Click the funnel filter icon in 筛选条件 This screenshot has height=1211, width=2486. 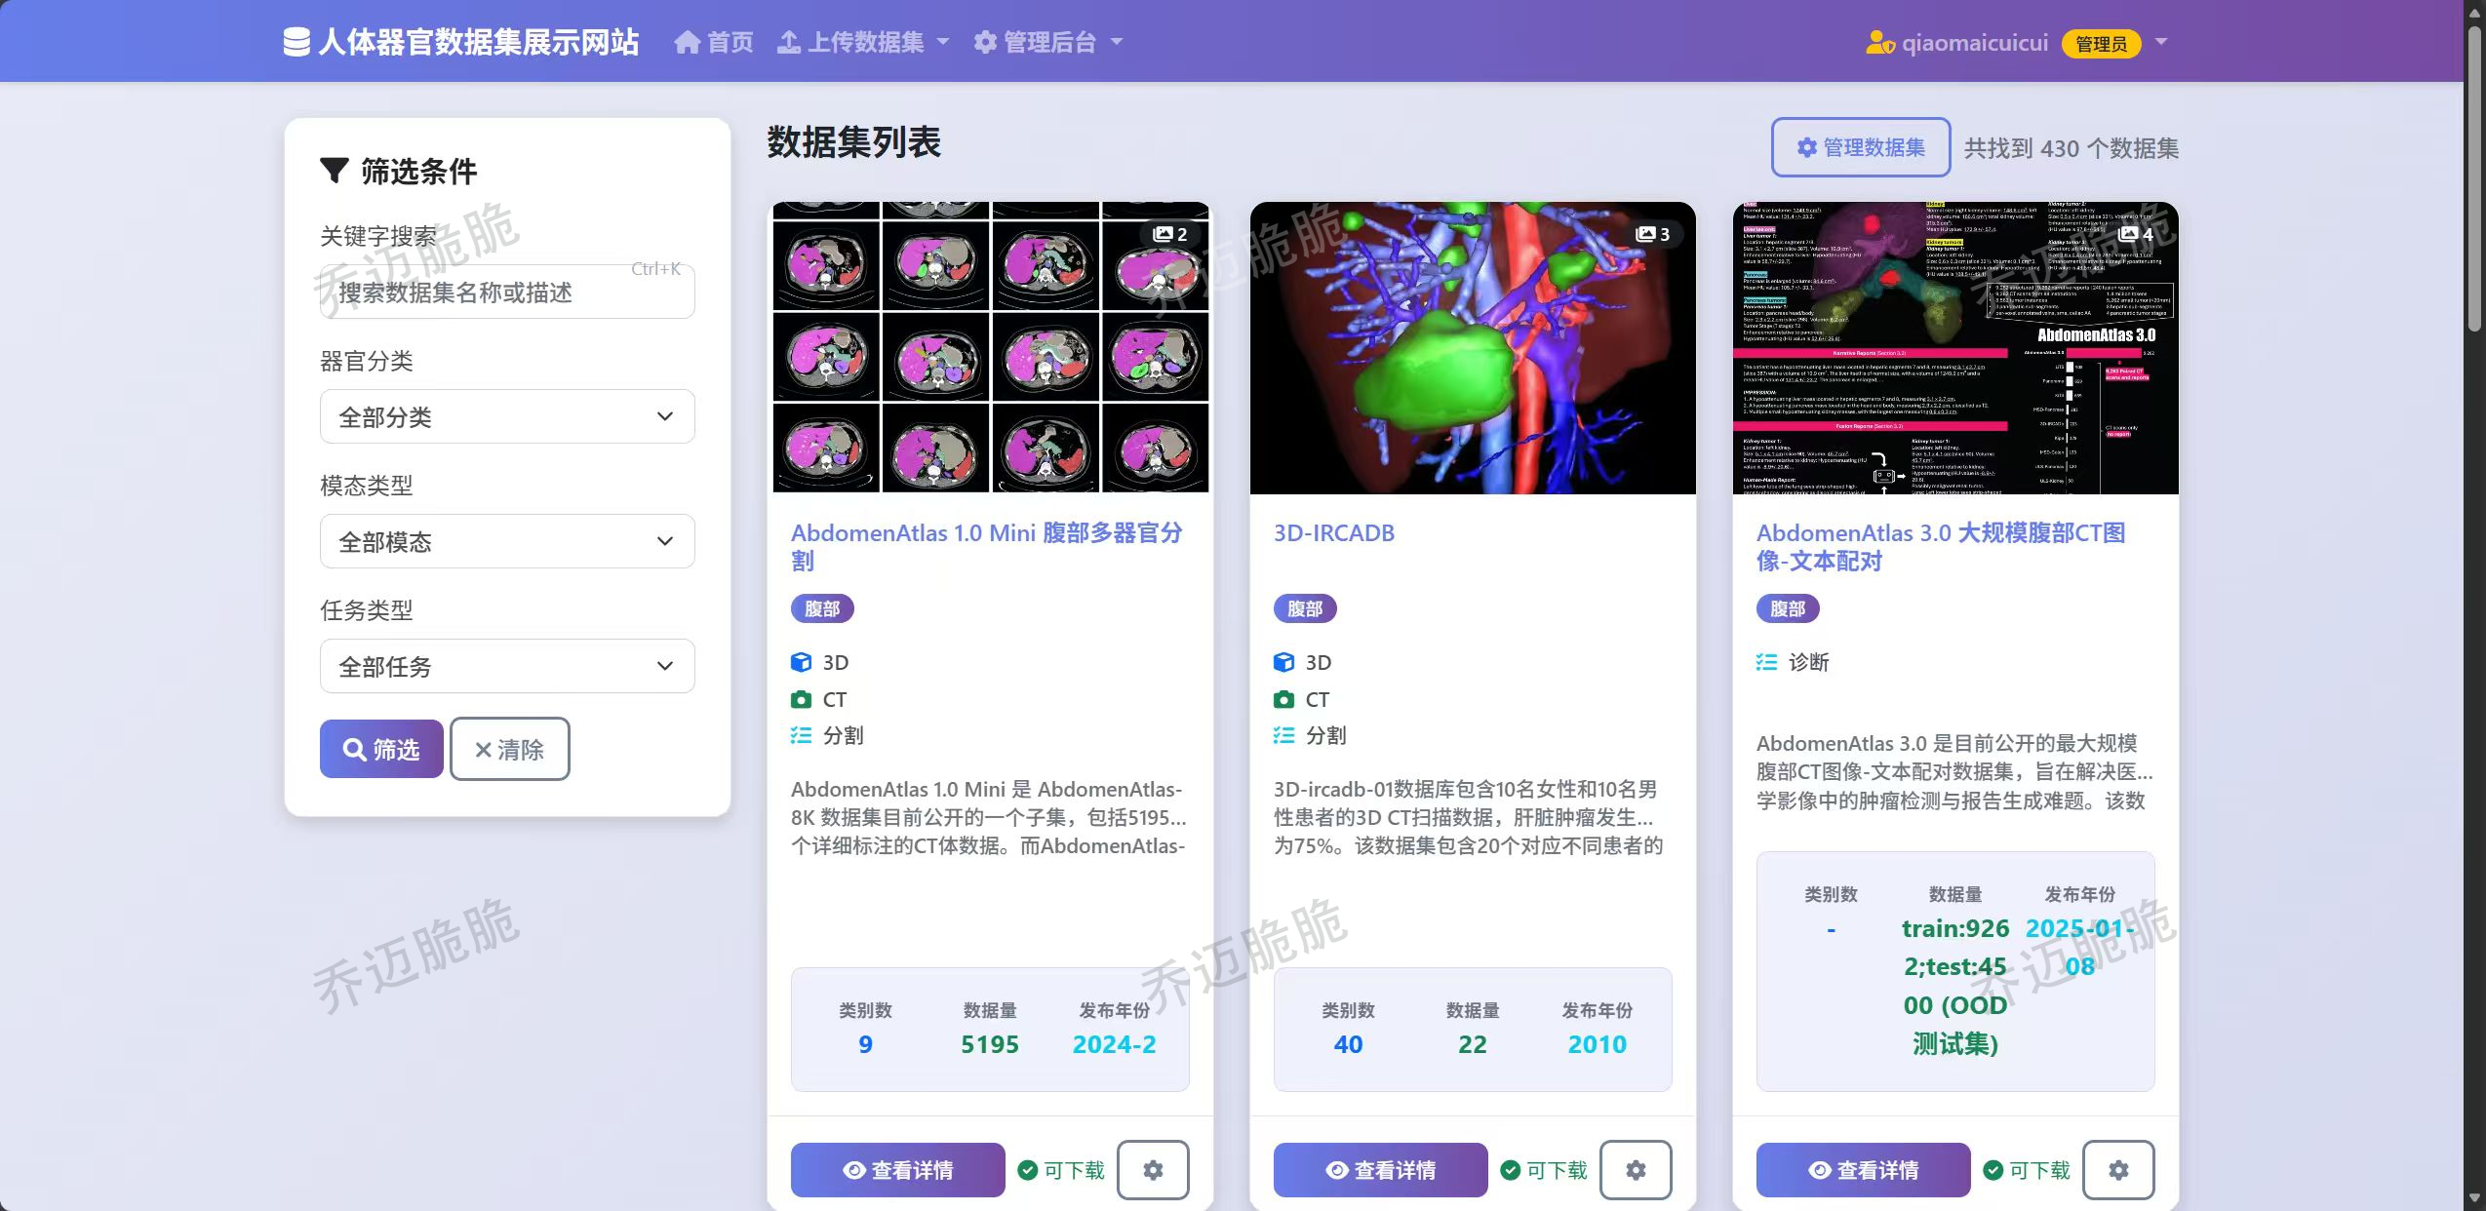click(x=335, y=171)
